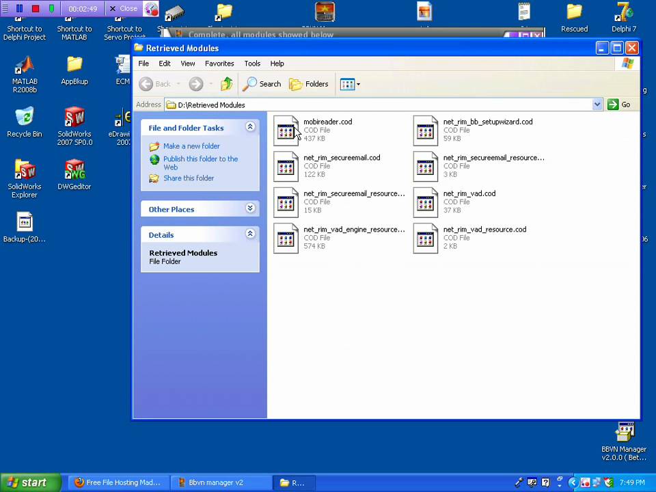Click Shortcut to Delphi Project desktop icon
Screen dimensions: 656x492
[25, 29]
